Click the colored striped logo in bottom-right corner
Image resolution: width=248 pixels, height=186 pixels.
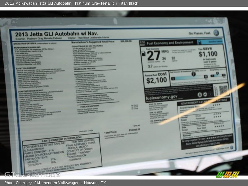228,174
